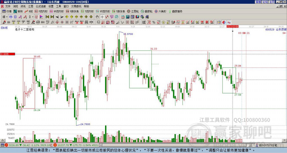Toggle the grid table icon
Screen dimensions: 287x153
click(219, 22)
